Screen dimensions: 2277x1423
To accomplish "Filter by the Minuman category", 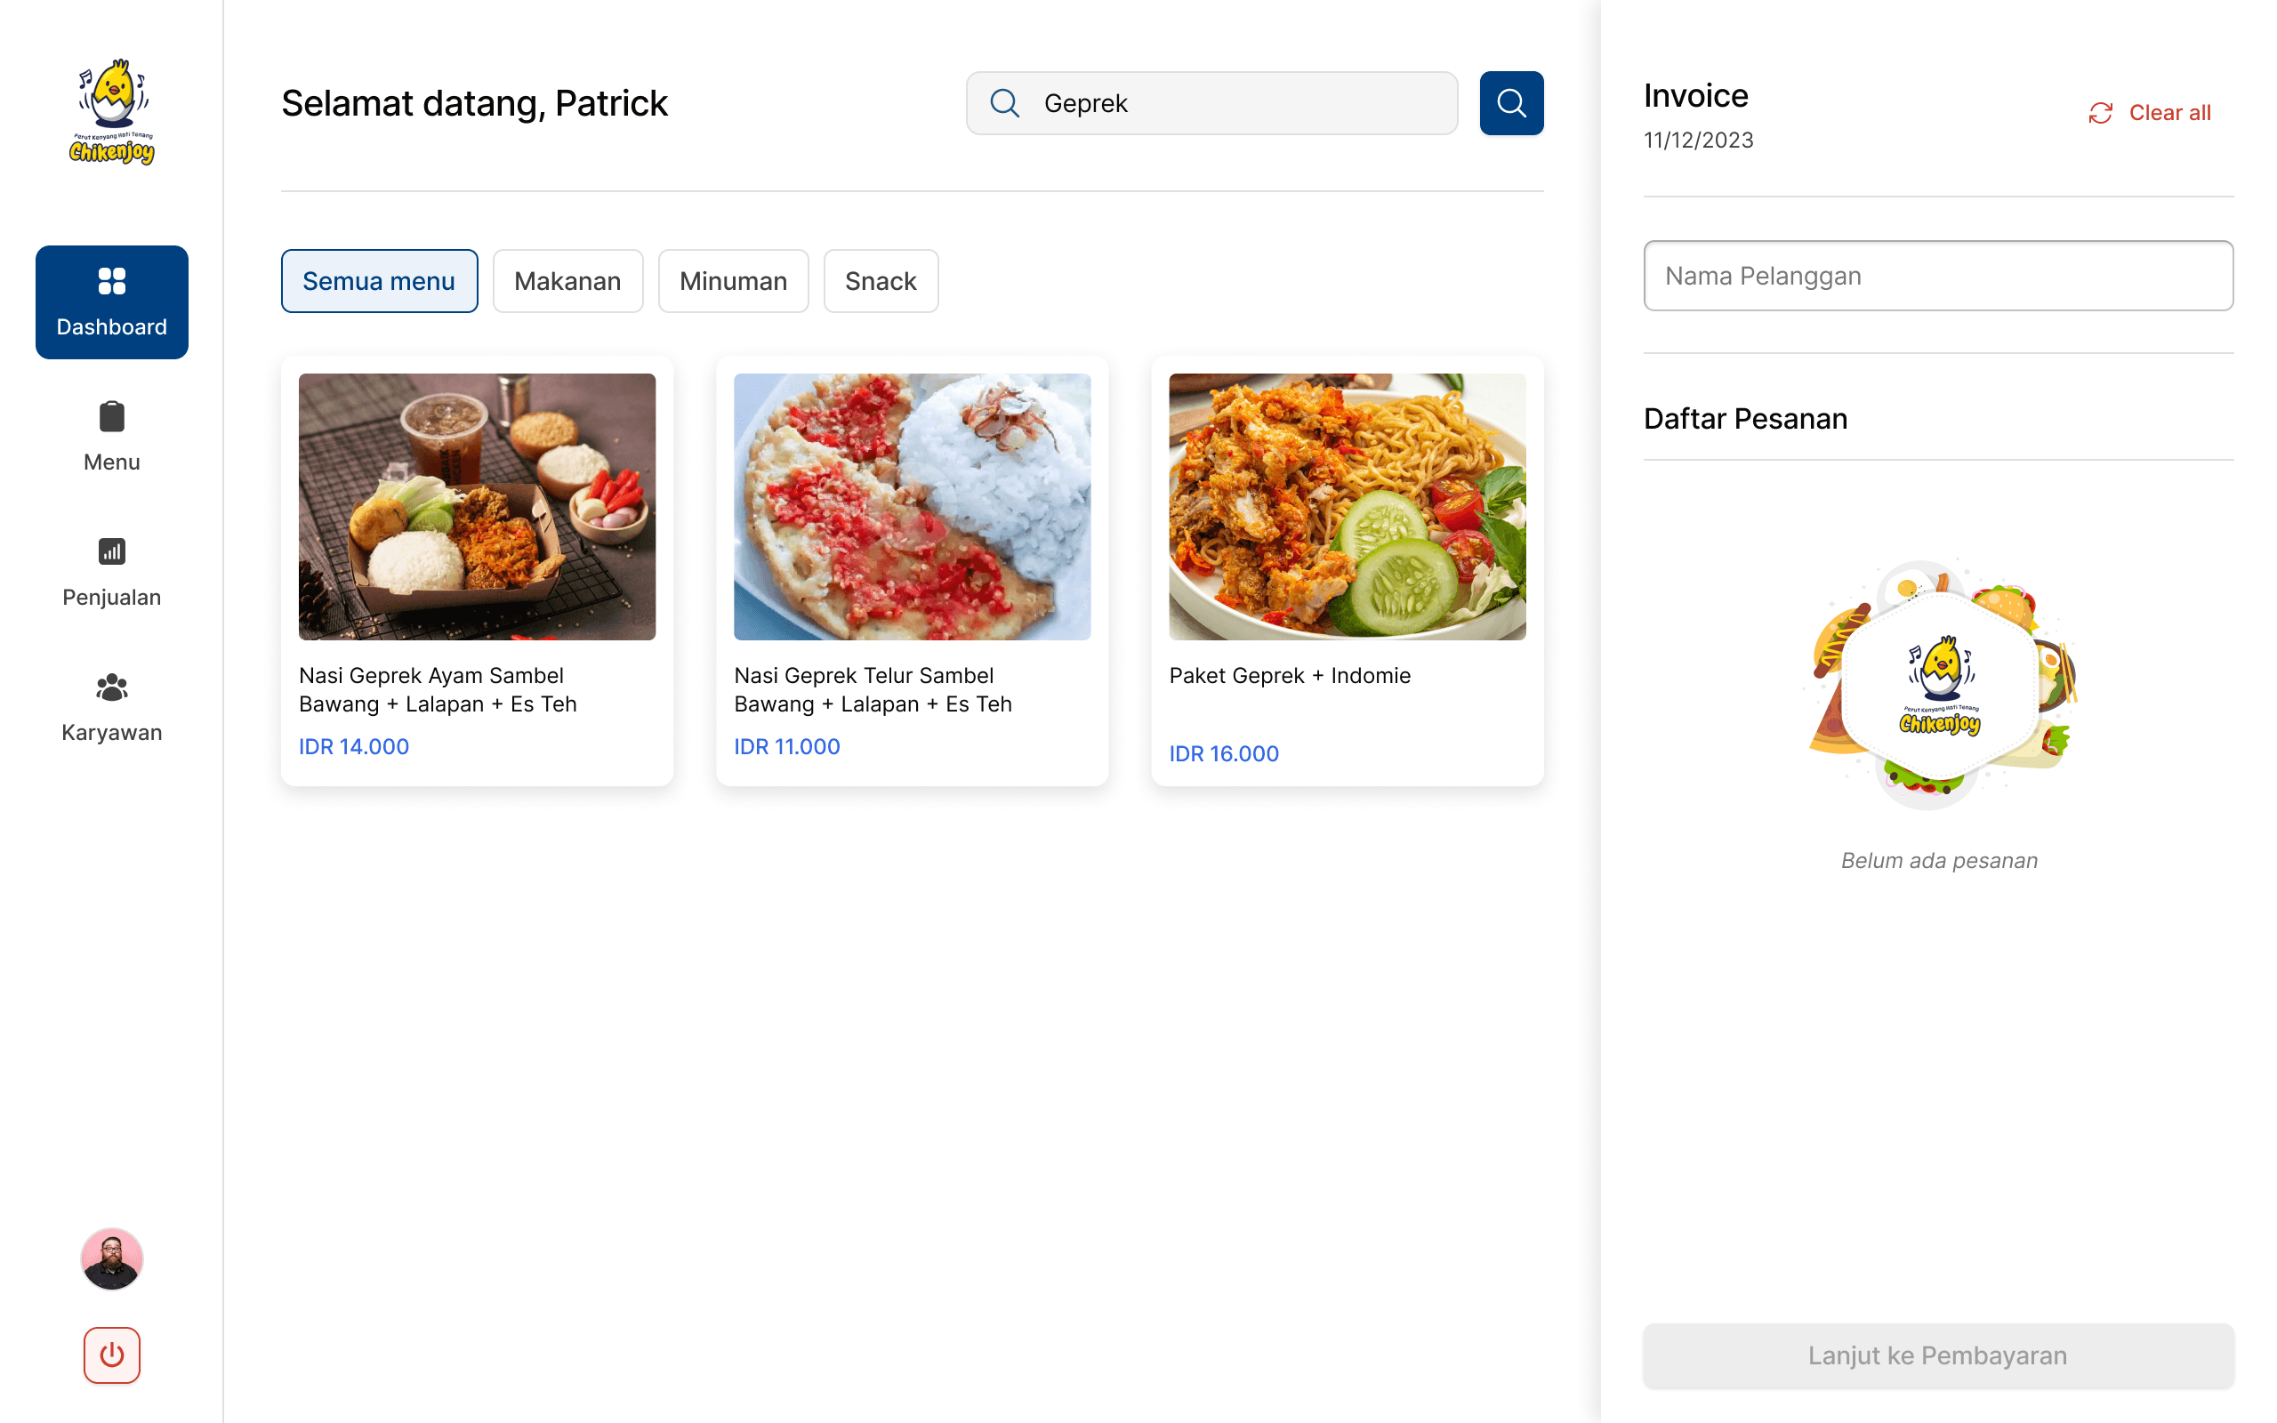I will point(733,281).
